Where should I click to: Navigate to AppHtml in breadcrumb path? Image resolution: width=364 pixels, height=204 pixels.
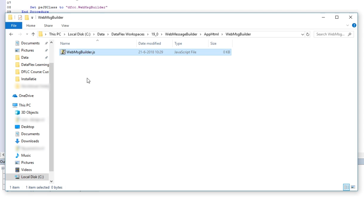[x=211, y=34]
